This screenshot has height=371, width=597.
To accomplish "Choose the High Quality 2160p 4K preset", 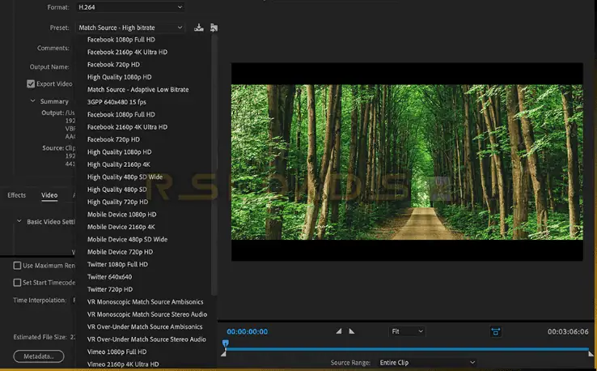I will pos(119,164).
